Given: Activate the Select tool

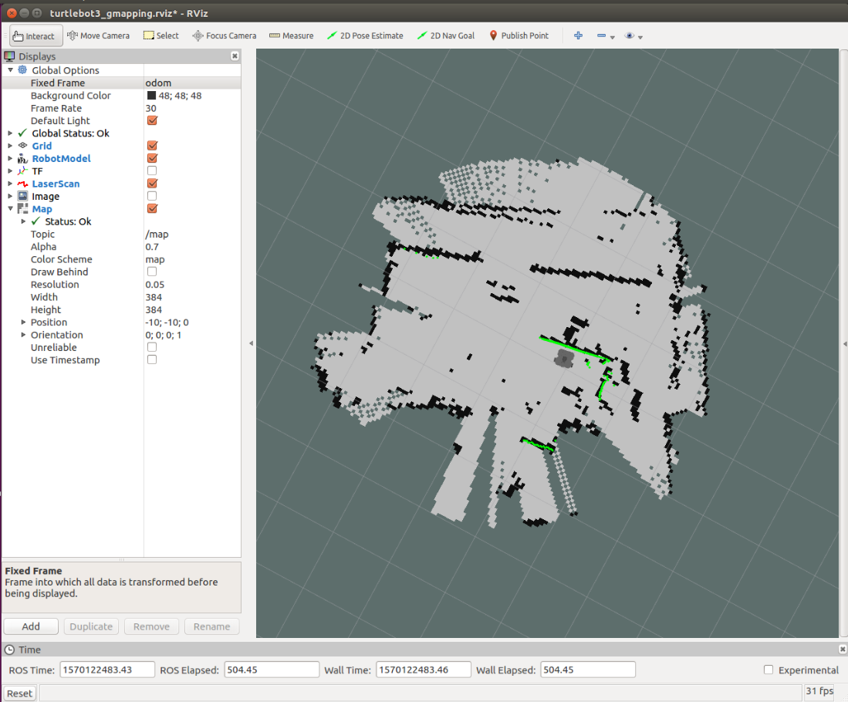Looking at the screenshot, I should (x=160, y=35).
